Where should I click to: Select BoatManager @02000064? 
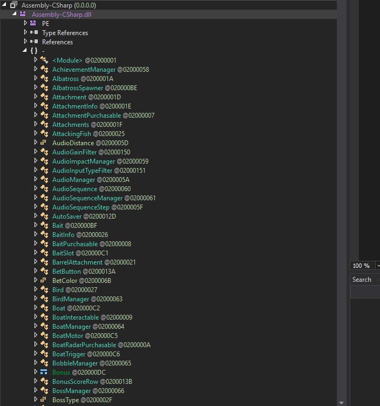coord(88,327)
